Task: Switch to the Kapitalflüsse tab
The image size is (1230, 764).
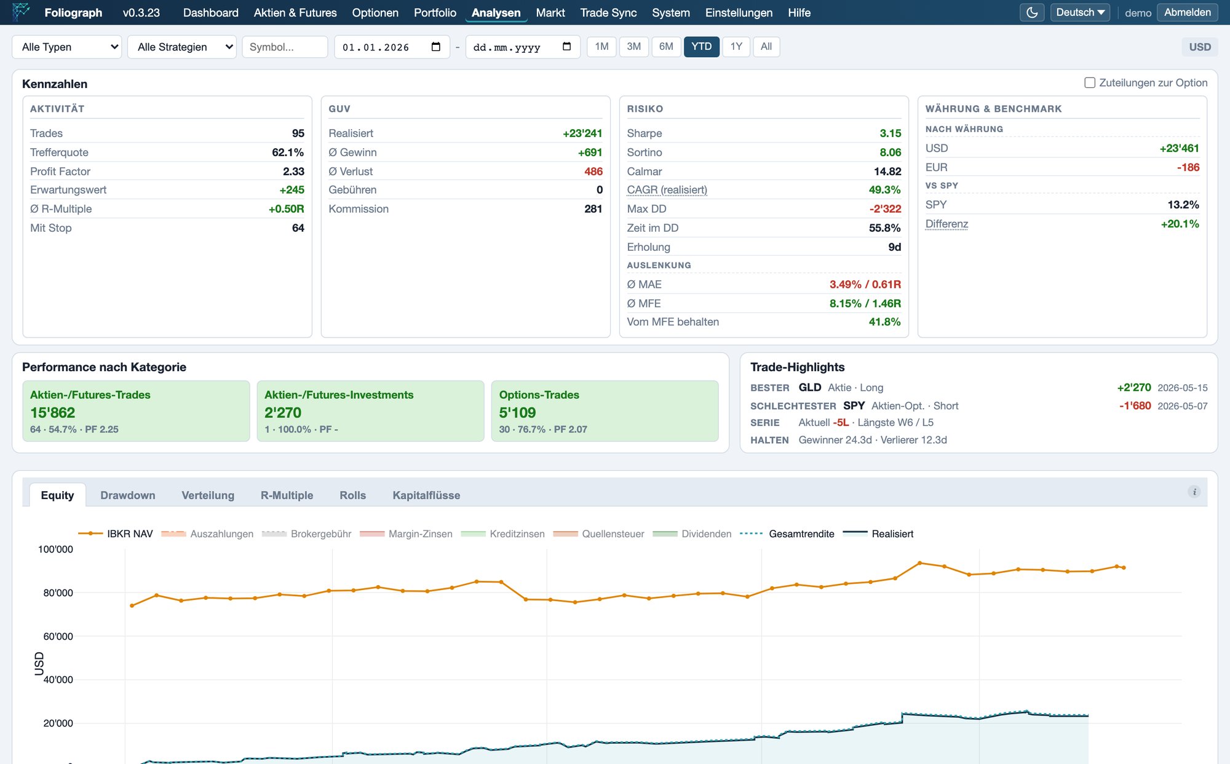Action: coord(426,495)
